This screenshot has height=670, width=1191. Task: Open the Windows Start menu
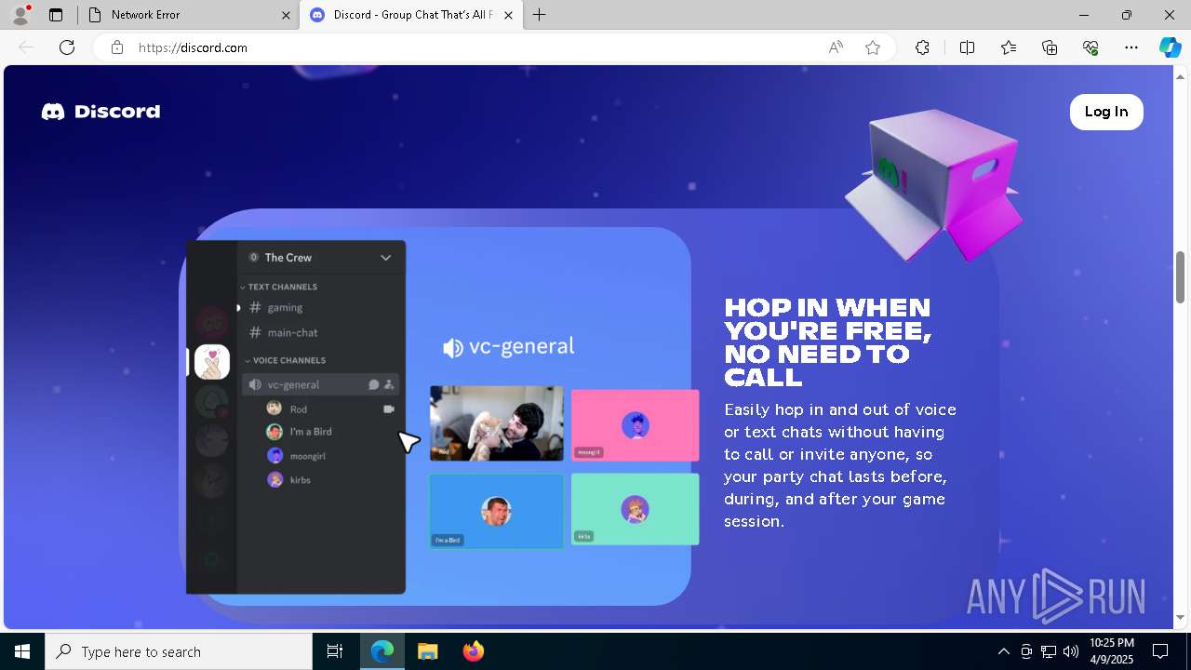pos(22,651)
